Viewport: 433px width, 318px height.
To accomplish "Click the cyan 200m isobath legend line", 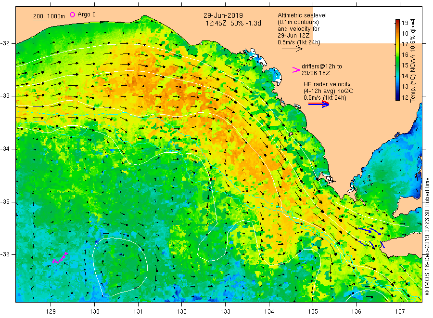I will click(x=40, y=21).
